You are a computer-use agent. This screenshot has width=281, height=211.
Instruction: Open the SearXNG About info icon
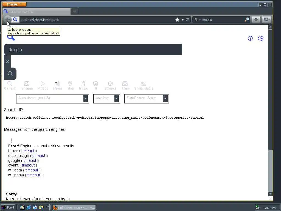point(250,38)
